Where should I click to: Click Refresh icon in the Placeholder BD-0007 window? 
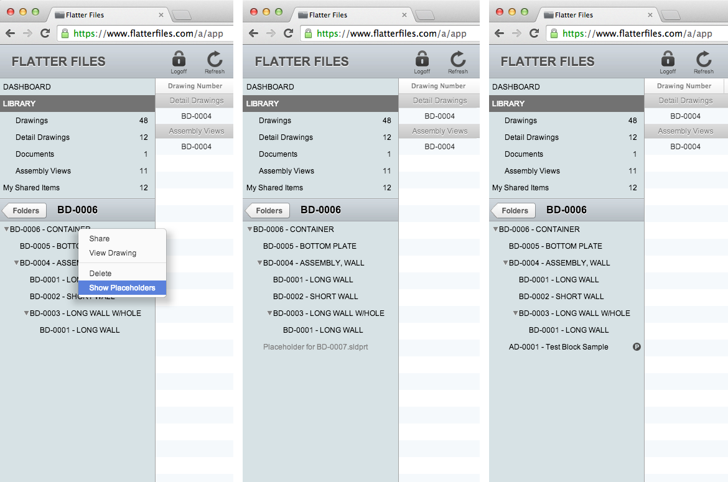(x=458, y=59)
